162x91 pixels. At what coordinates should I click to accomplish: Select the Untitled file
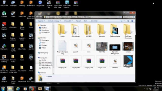click(115, 62)
